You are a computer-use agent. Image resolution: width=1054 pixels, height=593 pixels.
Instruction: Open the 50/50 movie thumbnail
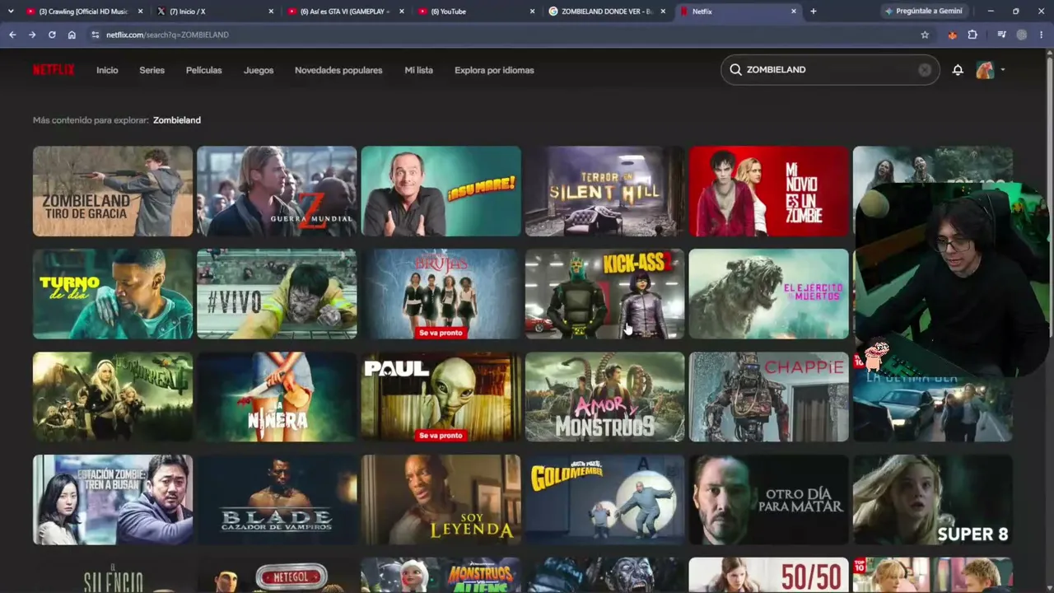coord(768,575)
